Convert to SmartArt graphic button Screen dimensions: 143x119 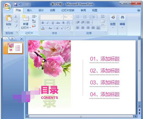point(103,26)
